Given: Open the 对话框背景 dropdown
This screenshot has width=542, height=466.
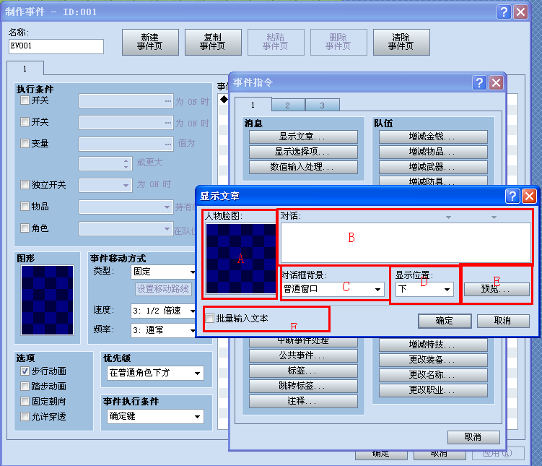Looking at the screenshot, I should pos(333,289).
